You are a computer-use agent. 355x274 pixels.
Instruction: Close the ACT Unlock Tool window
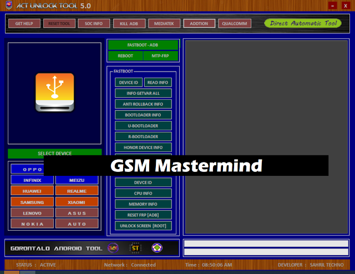346,6
